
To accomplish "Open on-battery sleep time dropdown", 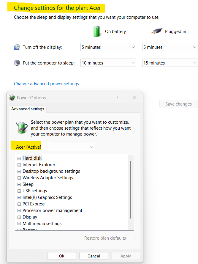I will (108, 63).
